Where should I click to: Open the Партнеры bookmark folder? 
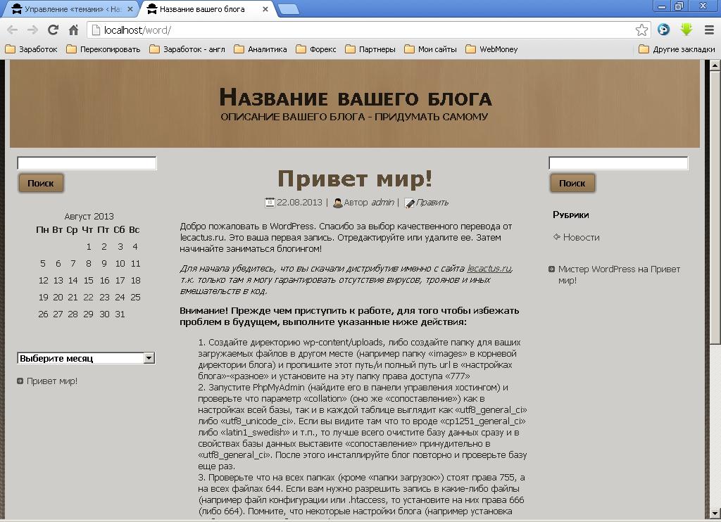pyautogui.click(x=370, y=49)
